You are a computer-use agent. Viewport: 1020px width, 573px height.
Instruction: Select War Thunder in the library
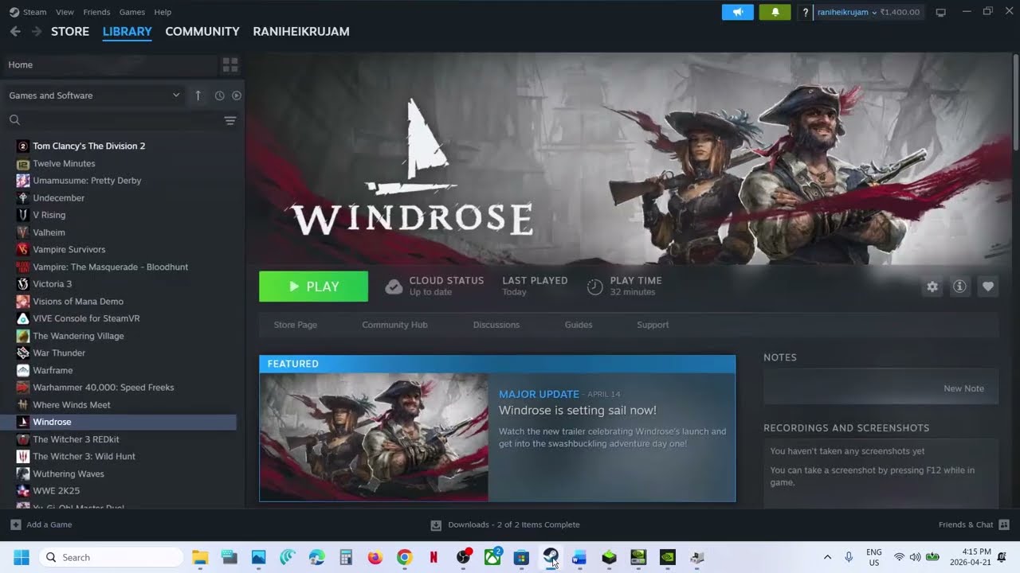click(59, 353)
